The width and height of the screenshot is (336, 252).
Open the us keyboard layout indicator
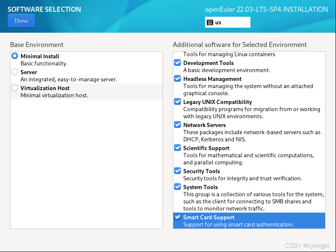click(228, 22)
